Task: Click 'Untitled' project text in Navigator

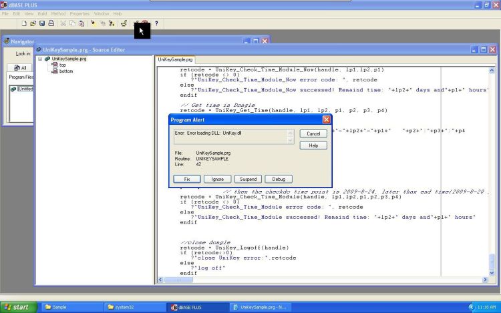Action: pyautogui.click(x=25, y=89)
